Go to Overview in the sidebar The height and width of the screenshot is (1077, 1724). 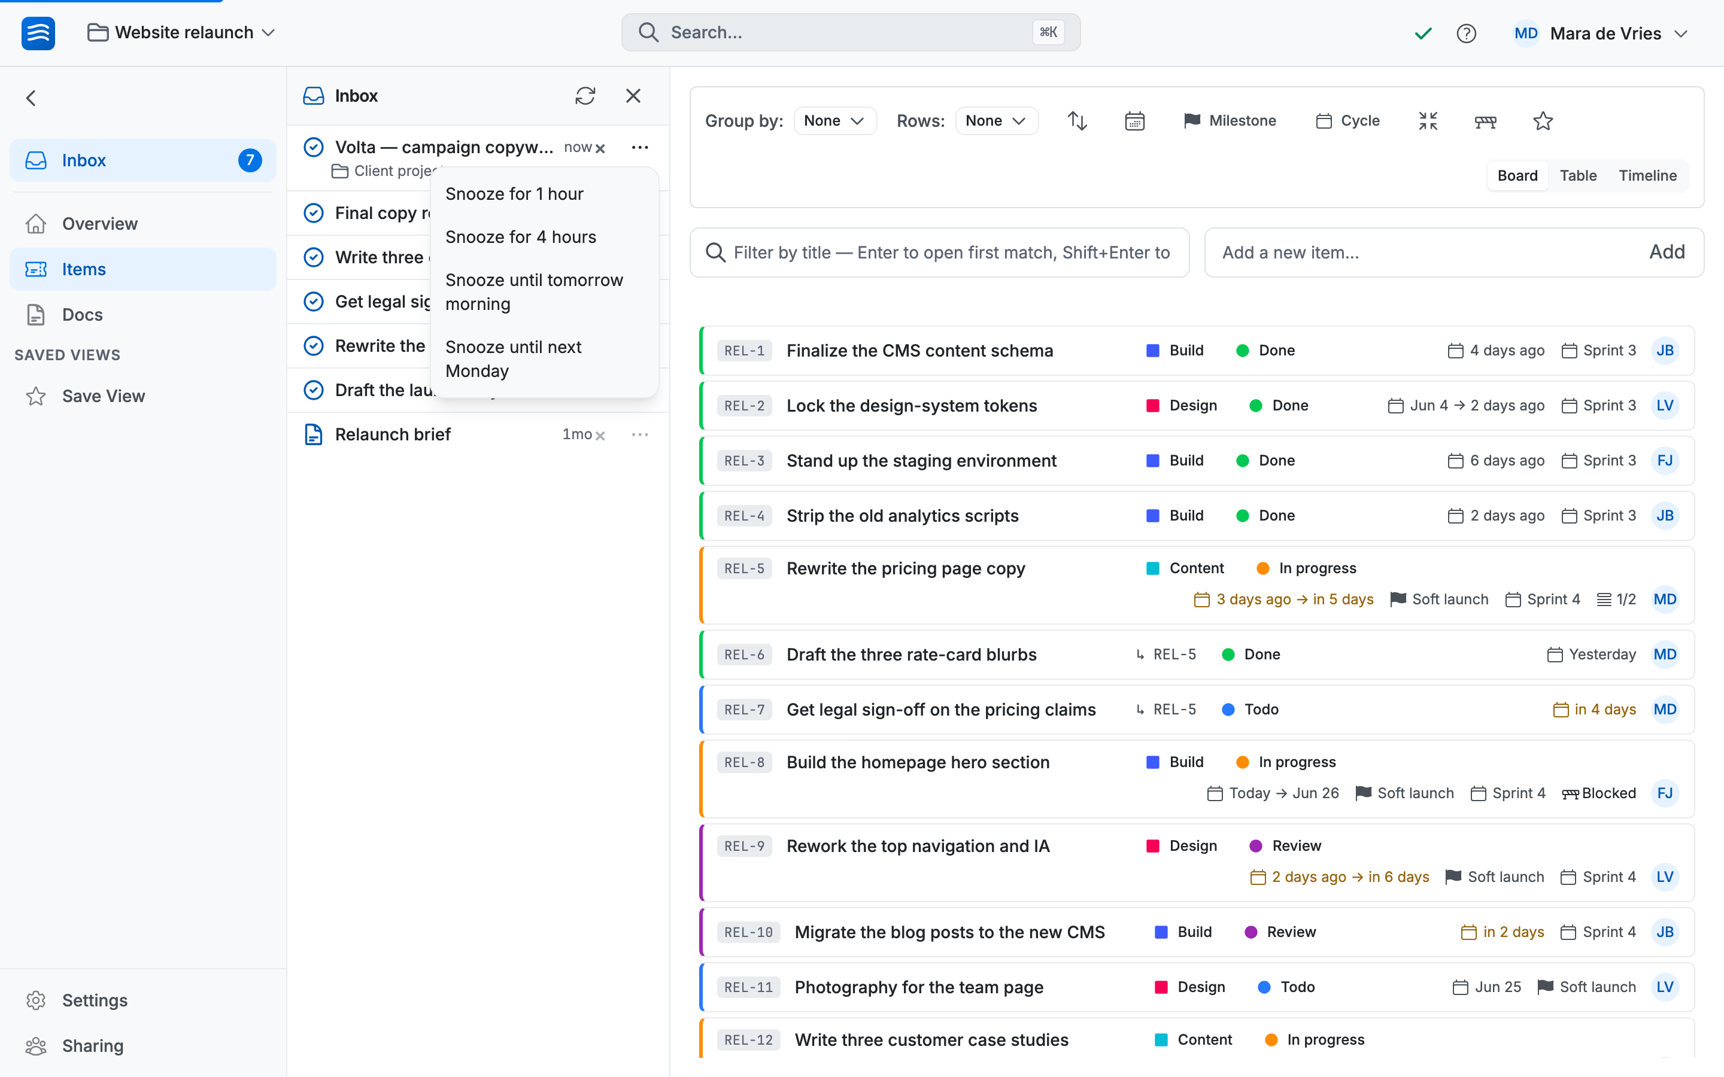(x=142, y=224)
